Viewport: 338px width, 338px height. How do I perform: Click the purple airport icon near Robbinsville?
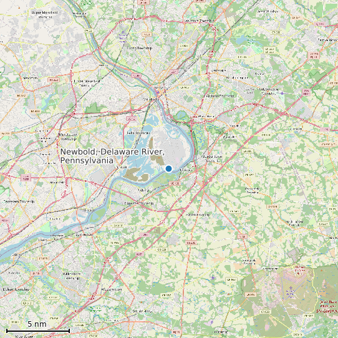[282, 93]
